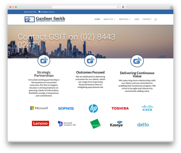This screenshot has height=153, width=181.
Task: Click the Microsoft partner logo
Action: [x=39, y=108]
